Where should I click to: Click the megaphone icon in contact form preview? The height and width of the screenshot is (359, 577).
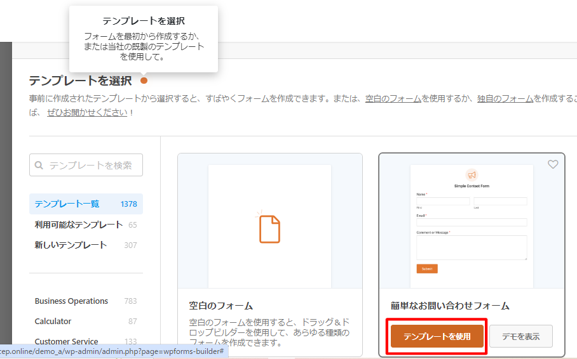[x=472, y=174]
